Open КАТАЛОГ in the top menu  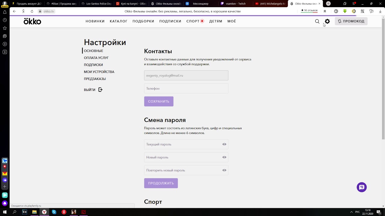(x=119, y=21)
